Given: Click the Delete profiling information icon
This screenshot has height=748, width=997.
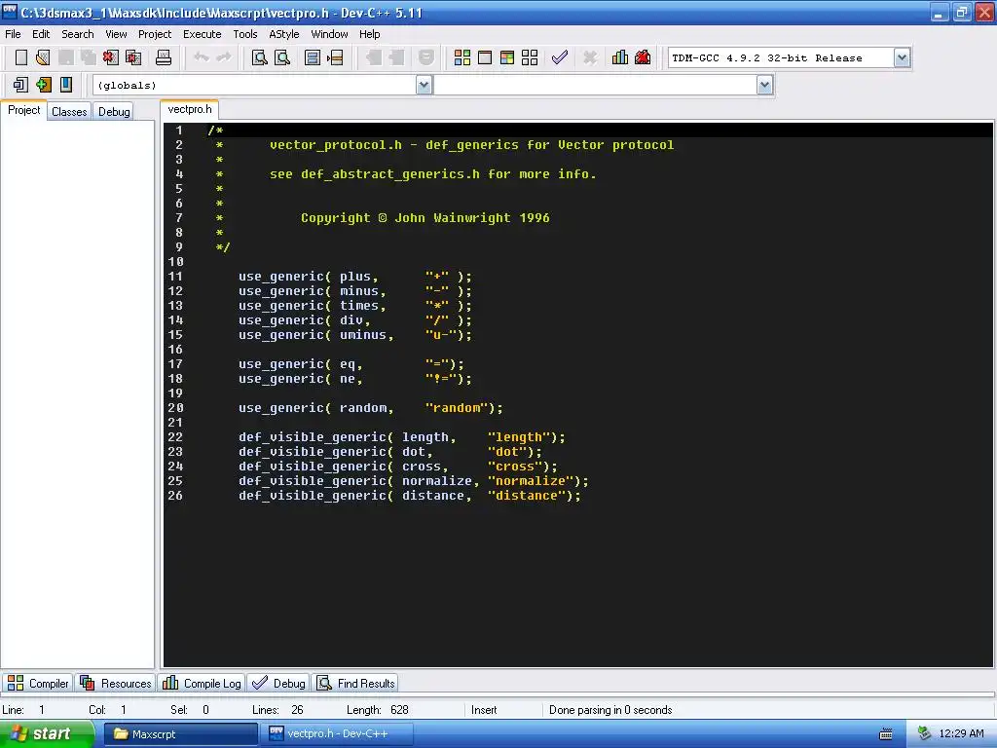Looking at the screenshot, I should point(643,57).
